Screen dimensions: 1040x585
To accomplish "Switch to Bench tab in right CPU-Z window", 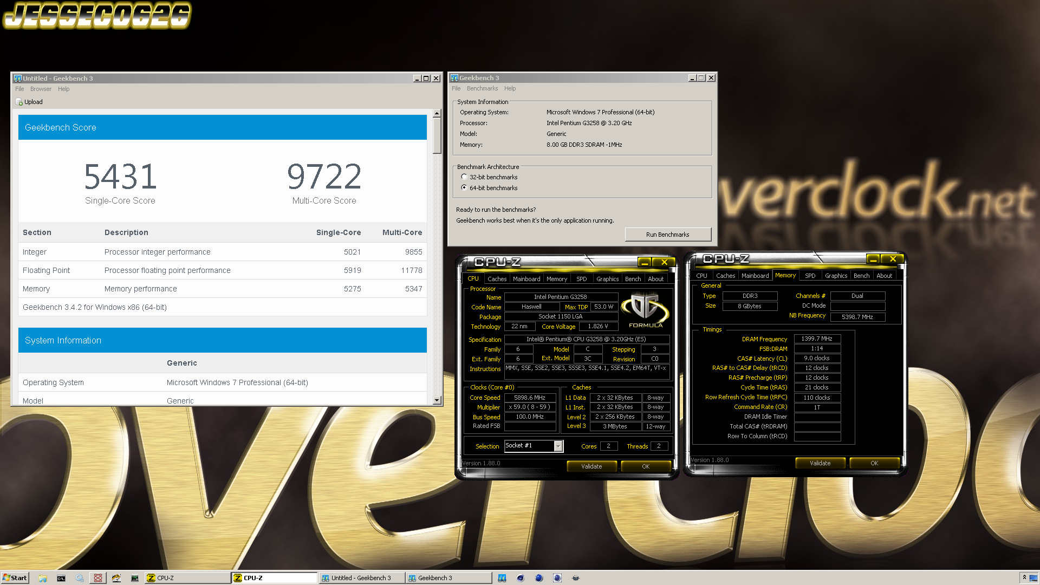I will pos(861,276).
